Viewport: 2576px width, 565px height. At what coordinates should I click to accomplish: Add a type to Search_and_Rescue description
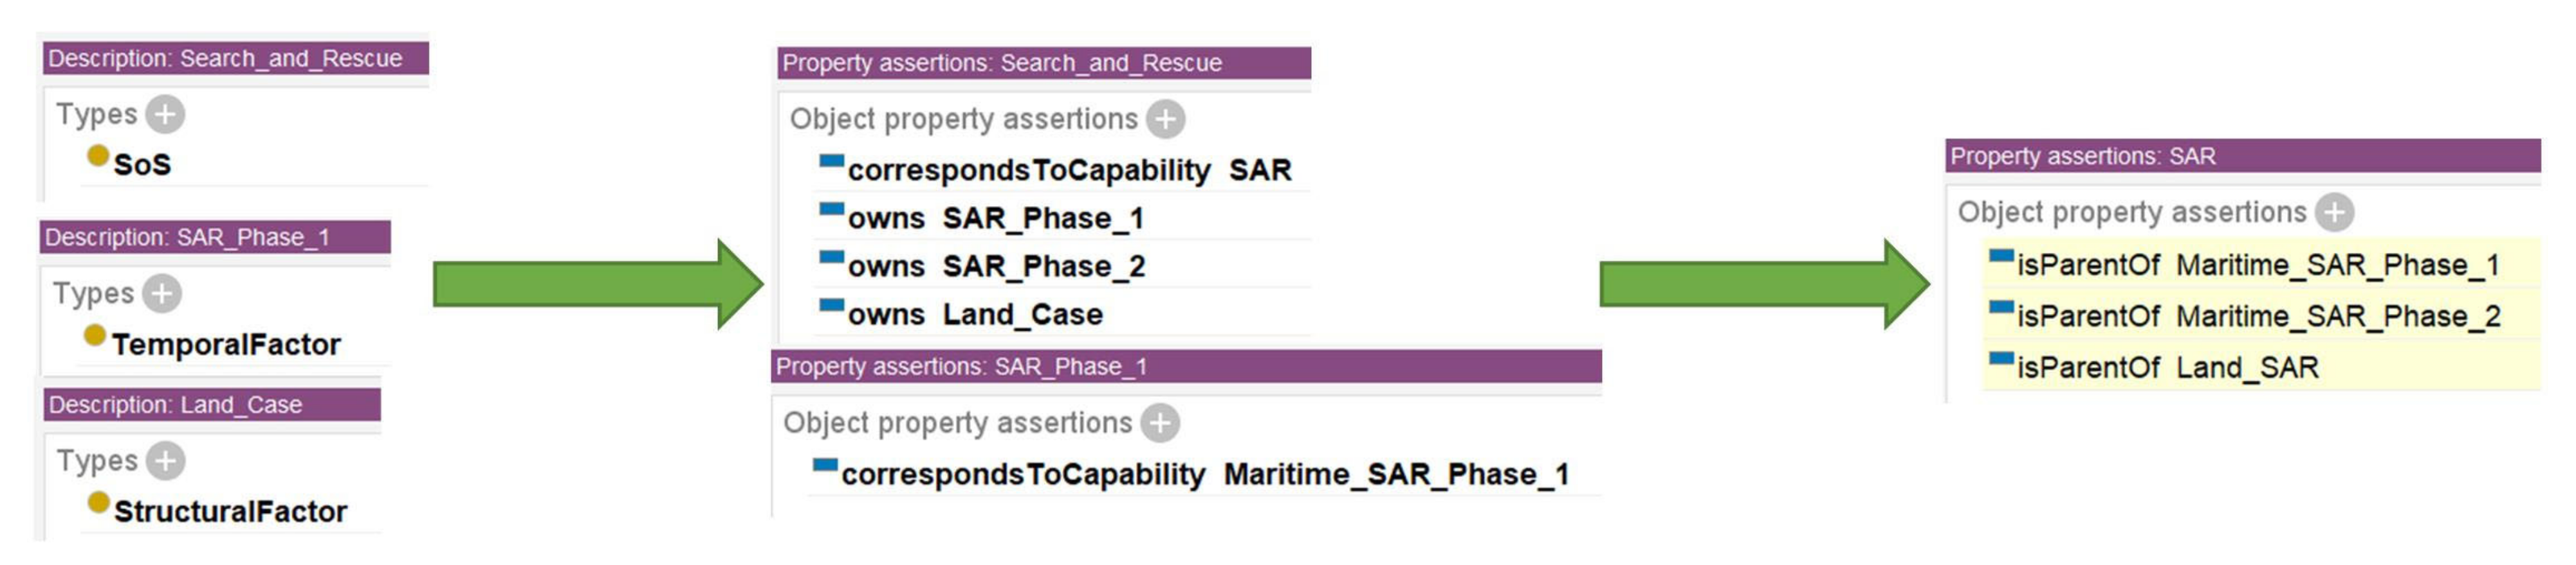tap(165, 114)
